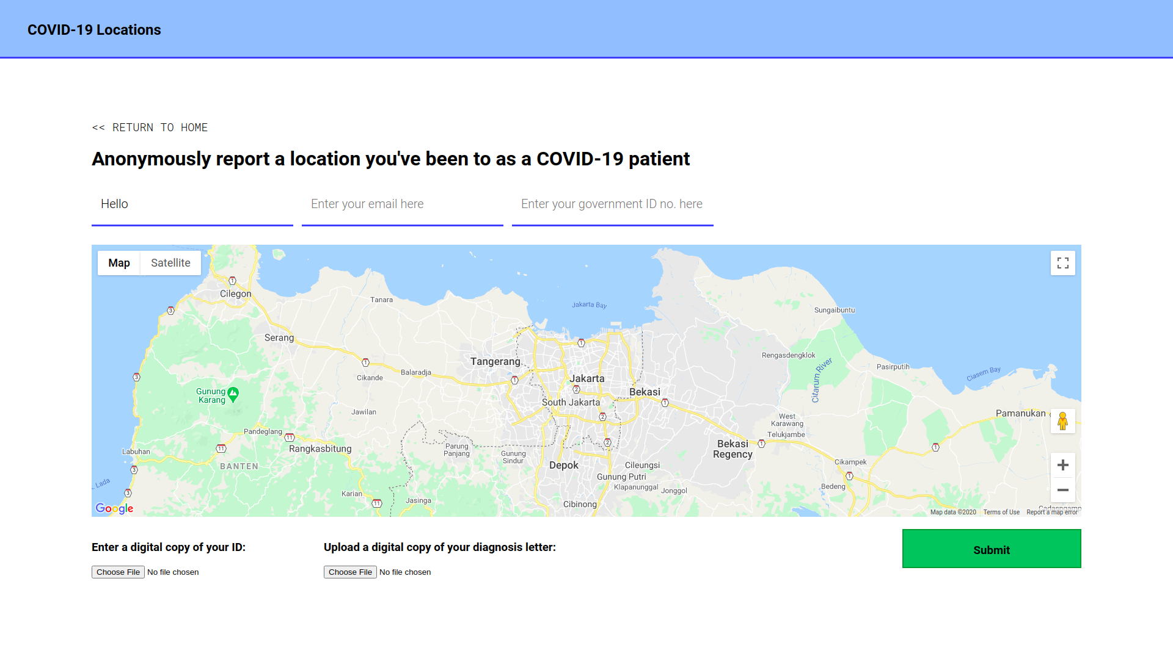Image resolution: width=1173 pixels, height=659 pixels.
Task: Click the route 1 shield near Bekasi
Action: (664, 402)
